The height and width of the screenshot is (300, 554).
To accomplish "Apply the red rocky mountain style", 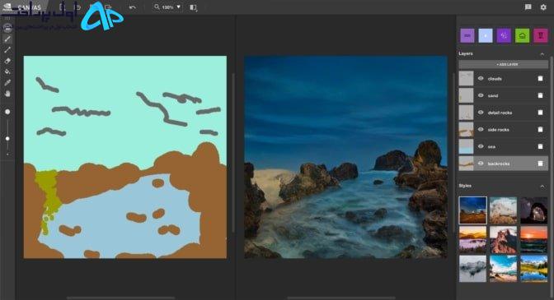I will point(503,240).
